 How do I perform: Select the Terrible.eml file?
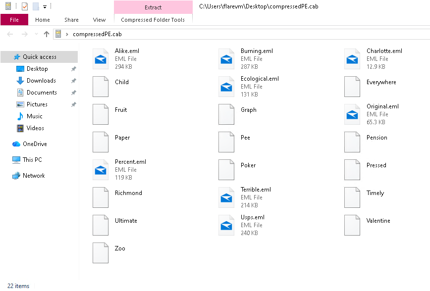tap(256, 190)
